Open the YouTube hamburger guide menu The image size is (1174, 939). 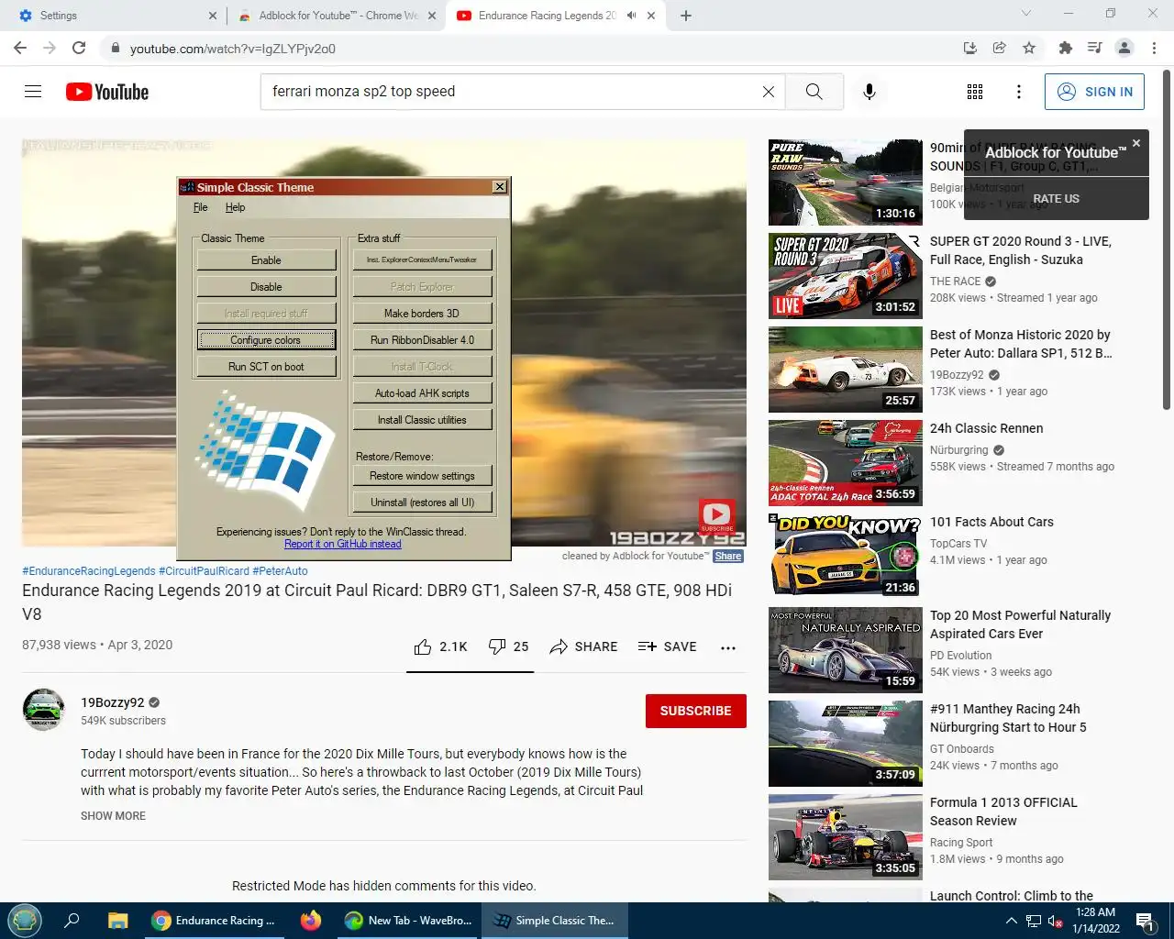[x=33, y=92]
